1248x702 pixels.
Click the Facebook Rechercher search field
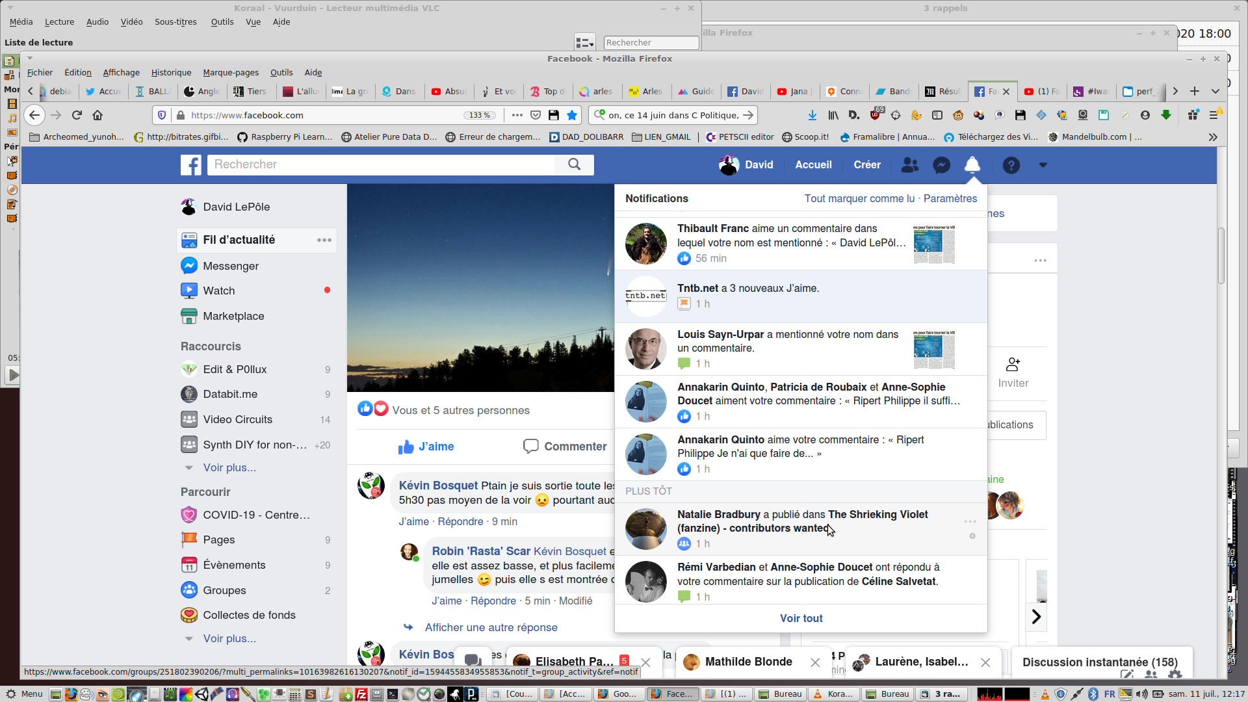(x=381, y=164)
